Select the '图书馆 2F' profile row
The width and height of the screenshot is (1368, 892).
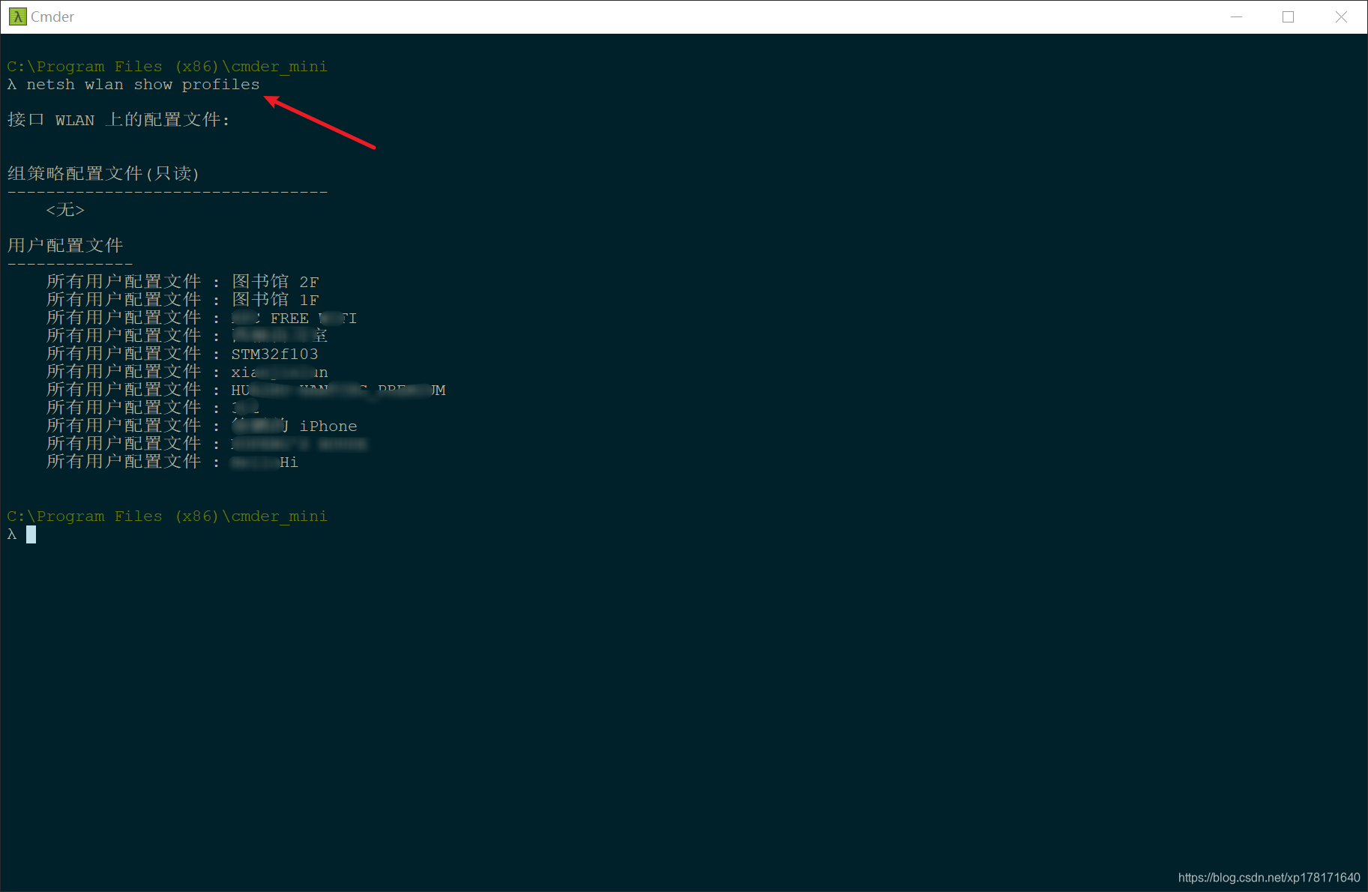[183, 282]
